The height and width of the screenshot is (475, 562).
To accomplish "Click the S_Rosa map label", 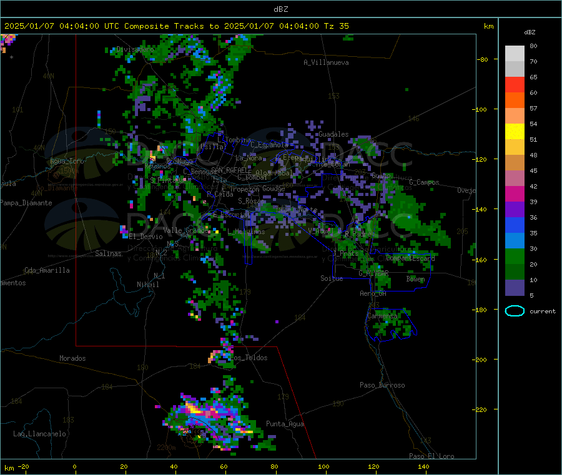I will [x=250, y=201].
